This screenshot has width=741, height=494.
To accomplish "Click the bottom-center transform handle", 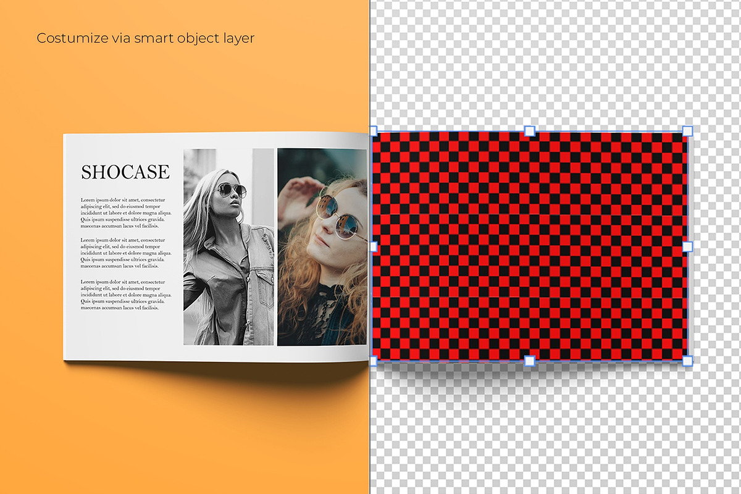I will coord(529,361).
